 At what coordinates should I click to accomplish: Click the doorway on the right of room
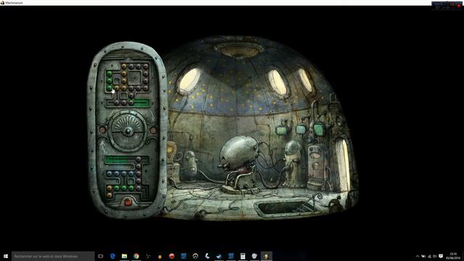(343, 165)
